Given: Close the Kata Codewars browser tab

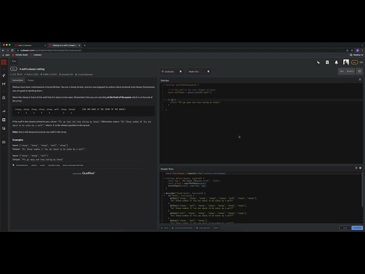Looking at the screenshot, I should [x=45, y=45].
